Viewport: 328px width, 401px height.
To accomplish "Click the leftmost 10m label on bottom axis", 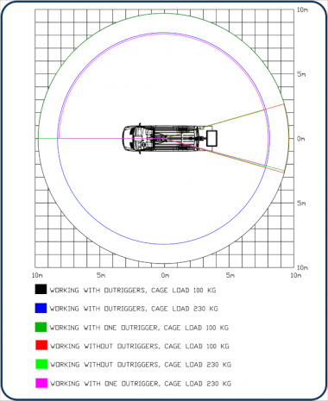I will click(x=37, y=275).
